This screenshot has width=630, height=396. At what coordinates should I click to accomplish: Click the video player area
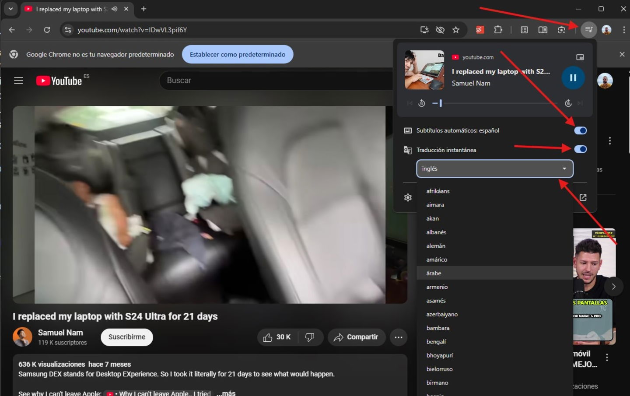pos(210,205)
